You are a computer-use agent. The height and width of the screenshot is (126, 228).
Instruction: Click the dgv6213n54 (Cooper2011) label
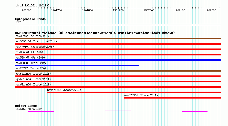click(33, 79)
